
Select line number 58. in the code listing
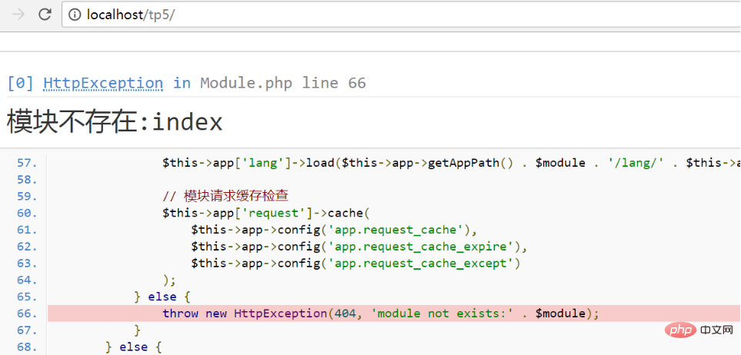(27, 180)
